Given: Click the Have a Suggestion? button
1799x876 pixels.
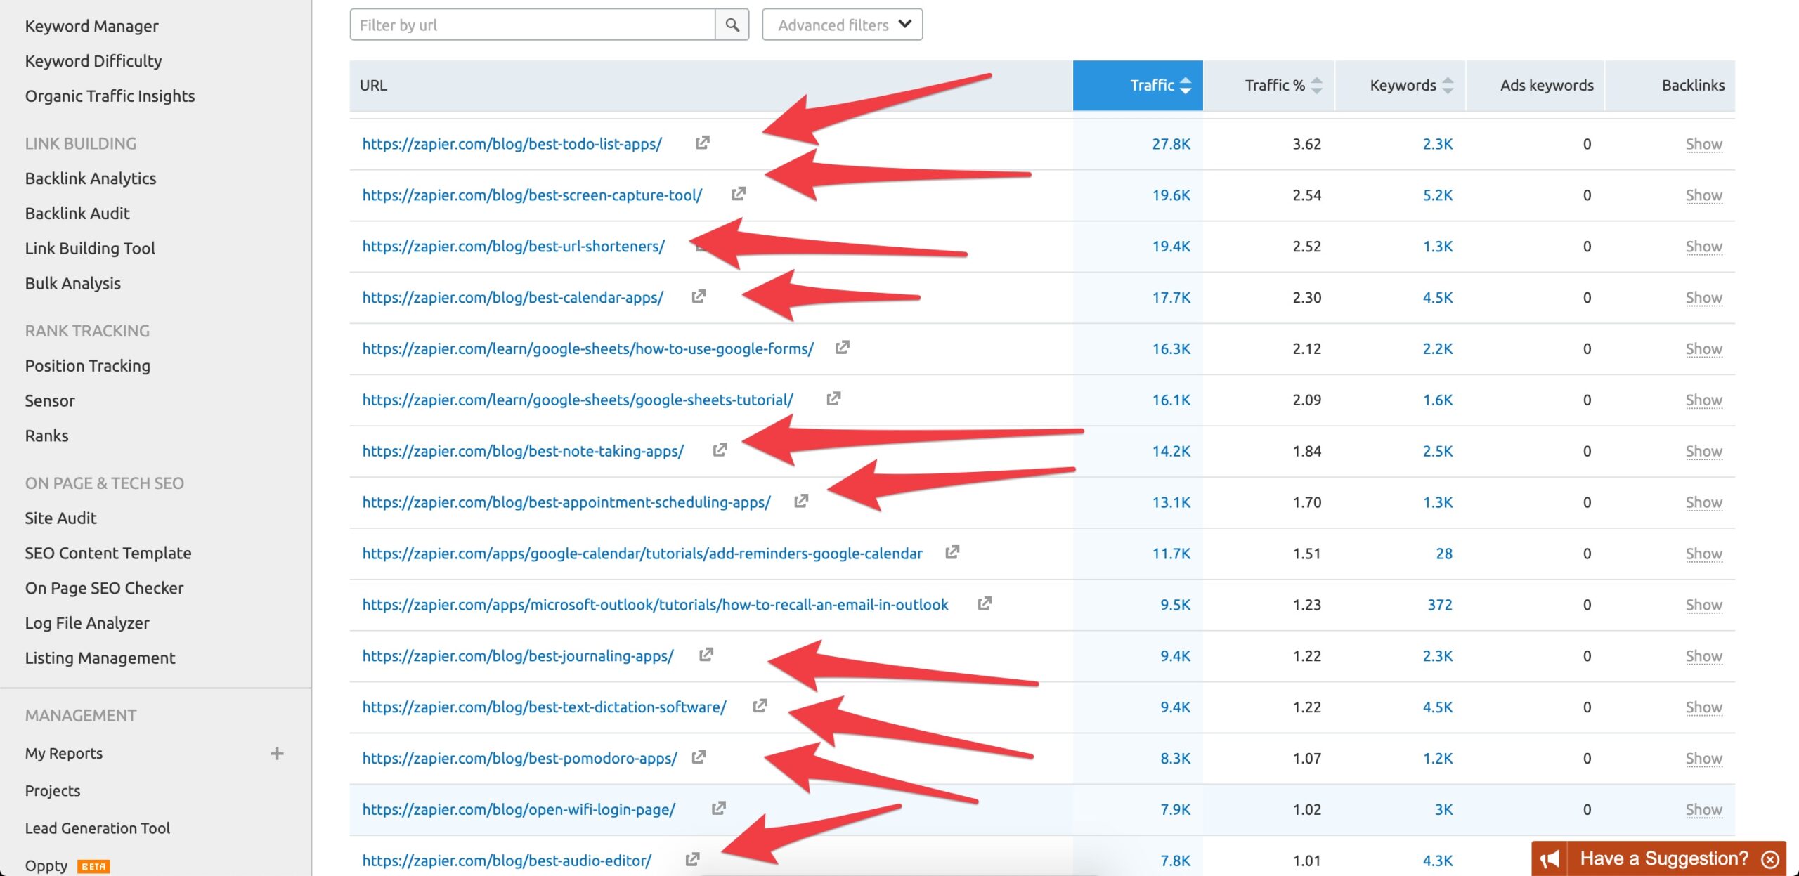Looking at the screenshot, I should pos(1664,858).
